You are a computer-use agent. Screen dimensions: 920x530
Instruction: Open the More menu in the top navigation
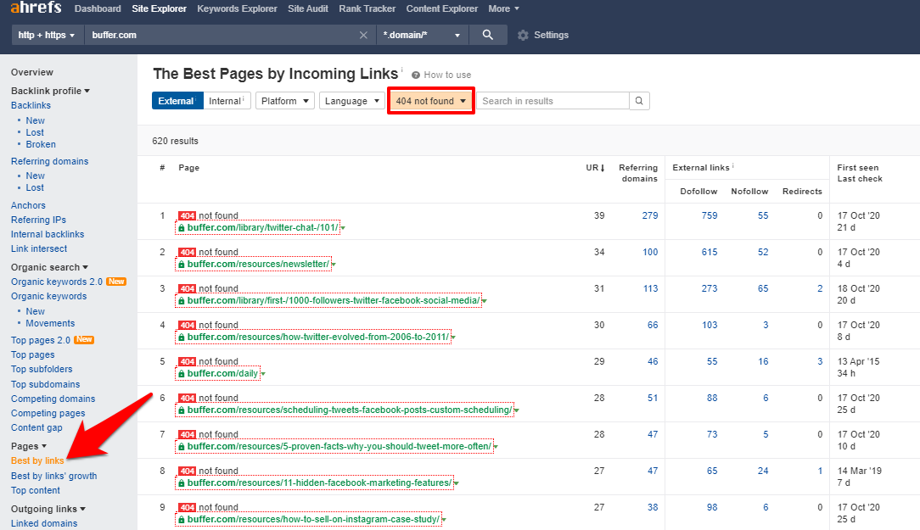click(503, 8)
